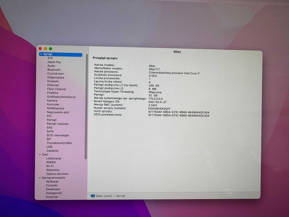Select Diagnostyka in the sidebar
The width and height of the screenshot is (289, 217).
(55, 77)
